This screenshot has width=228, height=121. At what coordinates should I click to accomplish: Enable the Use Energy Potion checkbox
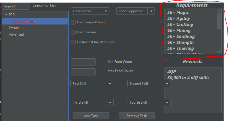73,22
